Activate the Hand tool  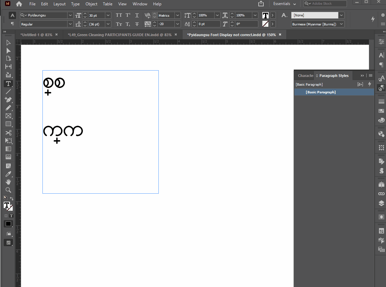pos(8,182)
